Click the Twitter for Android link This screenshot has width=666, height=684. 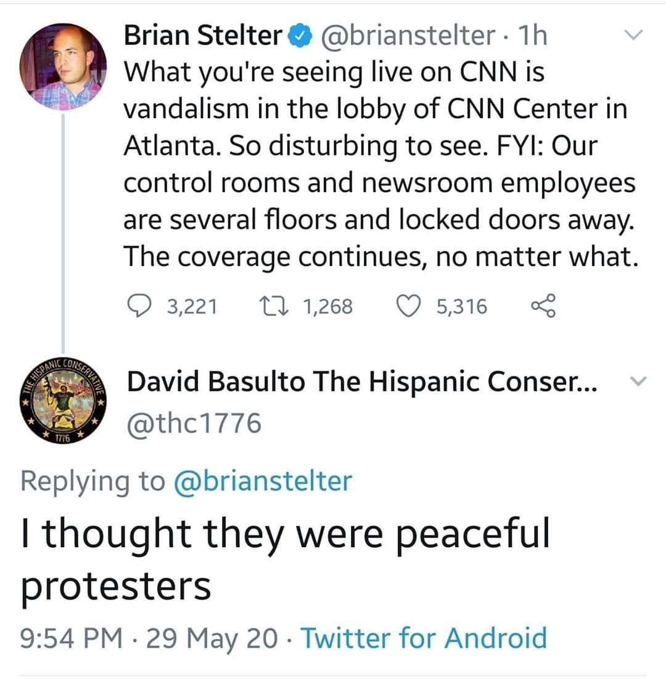(423, 637)
